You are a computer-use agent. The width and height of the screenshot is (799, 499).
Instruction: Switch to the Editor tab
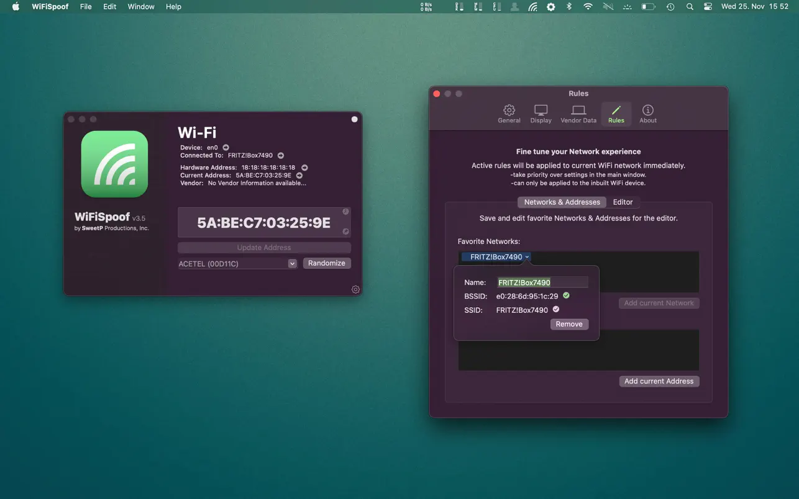pos(623,202)
